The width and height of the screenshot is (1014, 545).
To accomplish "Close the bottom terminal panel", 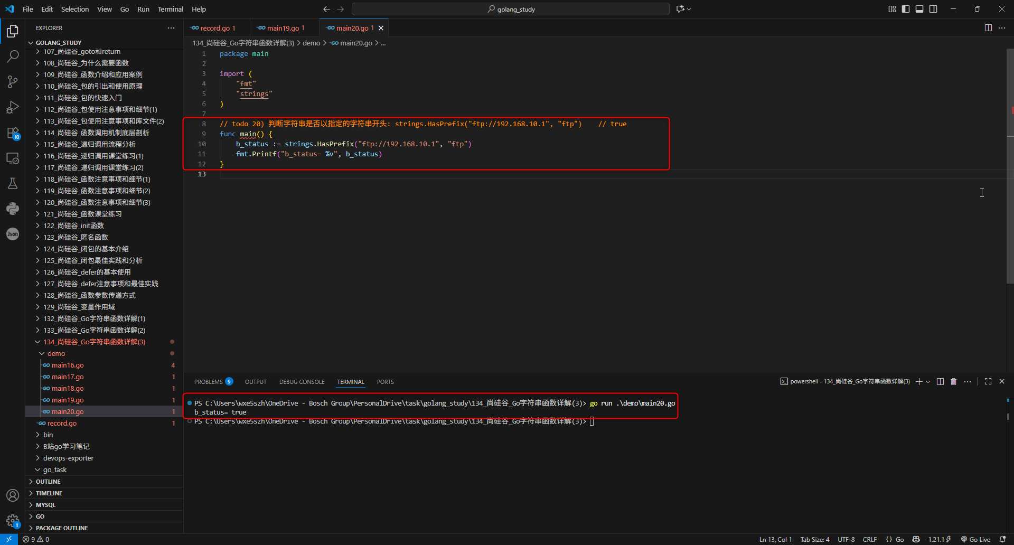I will [x=1002, y=381].
